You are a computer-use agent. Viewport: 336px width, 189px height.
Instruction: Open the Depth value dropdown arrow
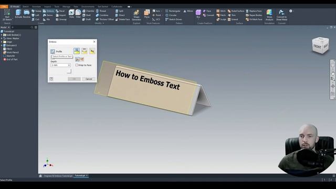[69, 65]
